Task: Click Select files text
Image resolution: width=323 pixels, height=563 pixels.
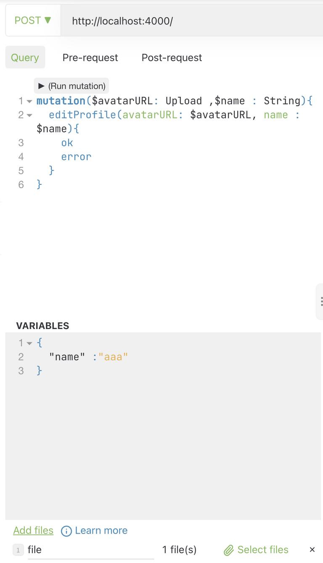Action: click(x=263, y=550)
